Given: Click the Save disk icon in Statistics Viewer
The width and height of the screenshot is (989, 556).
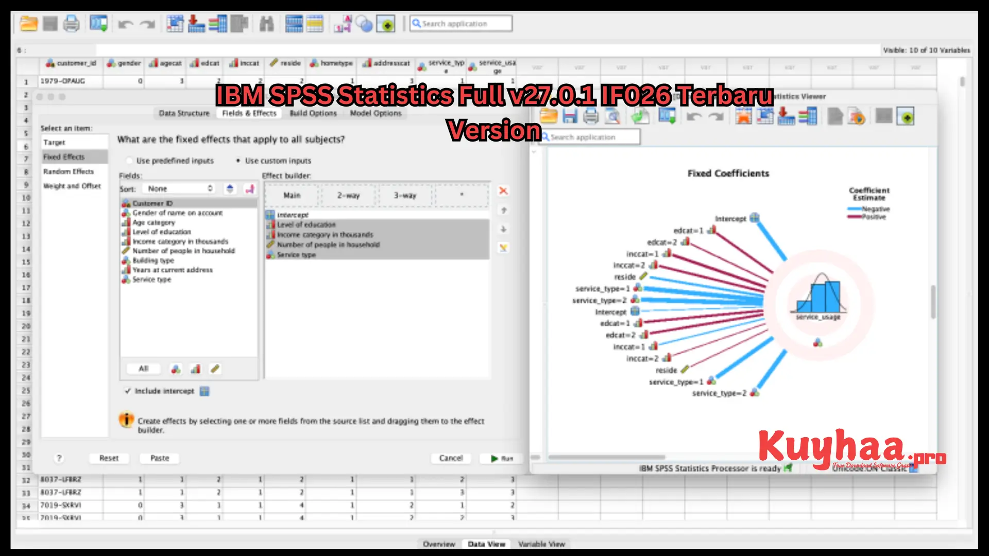Looking at the screenshot, I should point(570,116).
